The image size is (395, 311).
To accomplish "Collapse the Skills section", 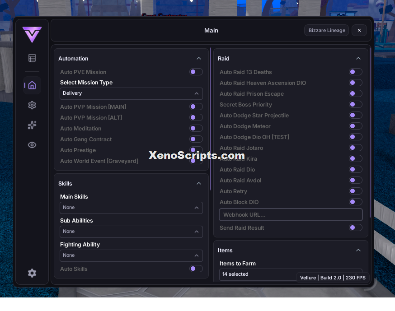I will pyautogui.click(x=199, y=183).
